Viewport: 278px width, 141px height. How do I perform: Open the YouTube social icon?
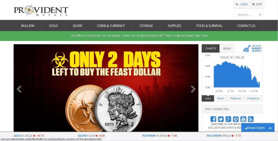[x=243, y=119]
